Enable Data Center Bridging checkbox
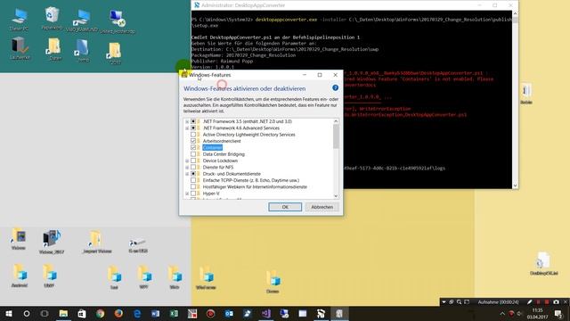Viewport: 570px width, 321px height. (193, 154)
